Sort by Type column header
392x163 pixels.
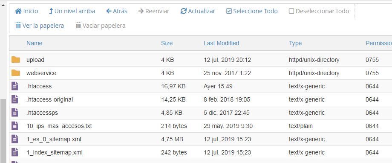point(295,43)
